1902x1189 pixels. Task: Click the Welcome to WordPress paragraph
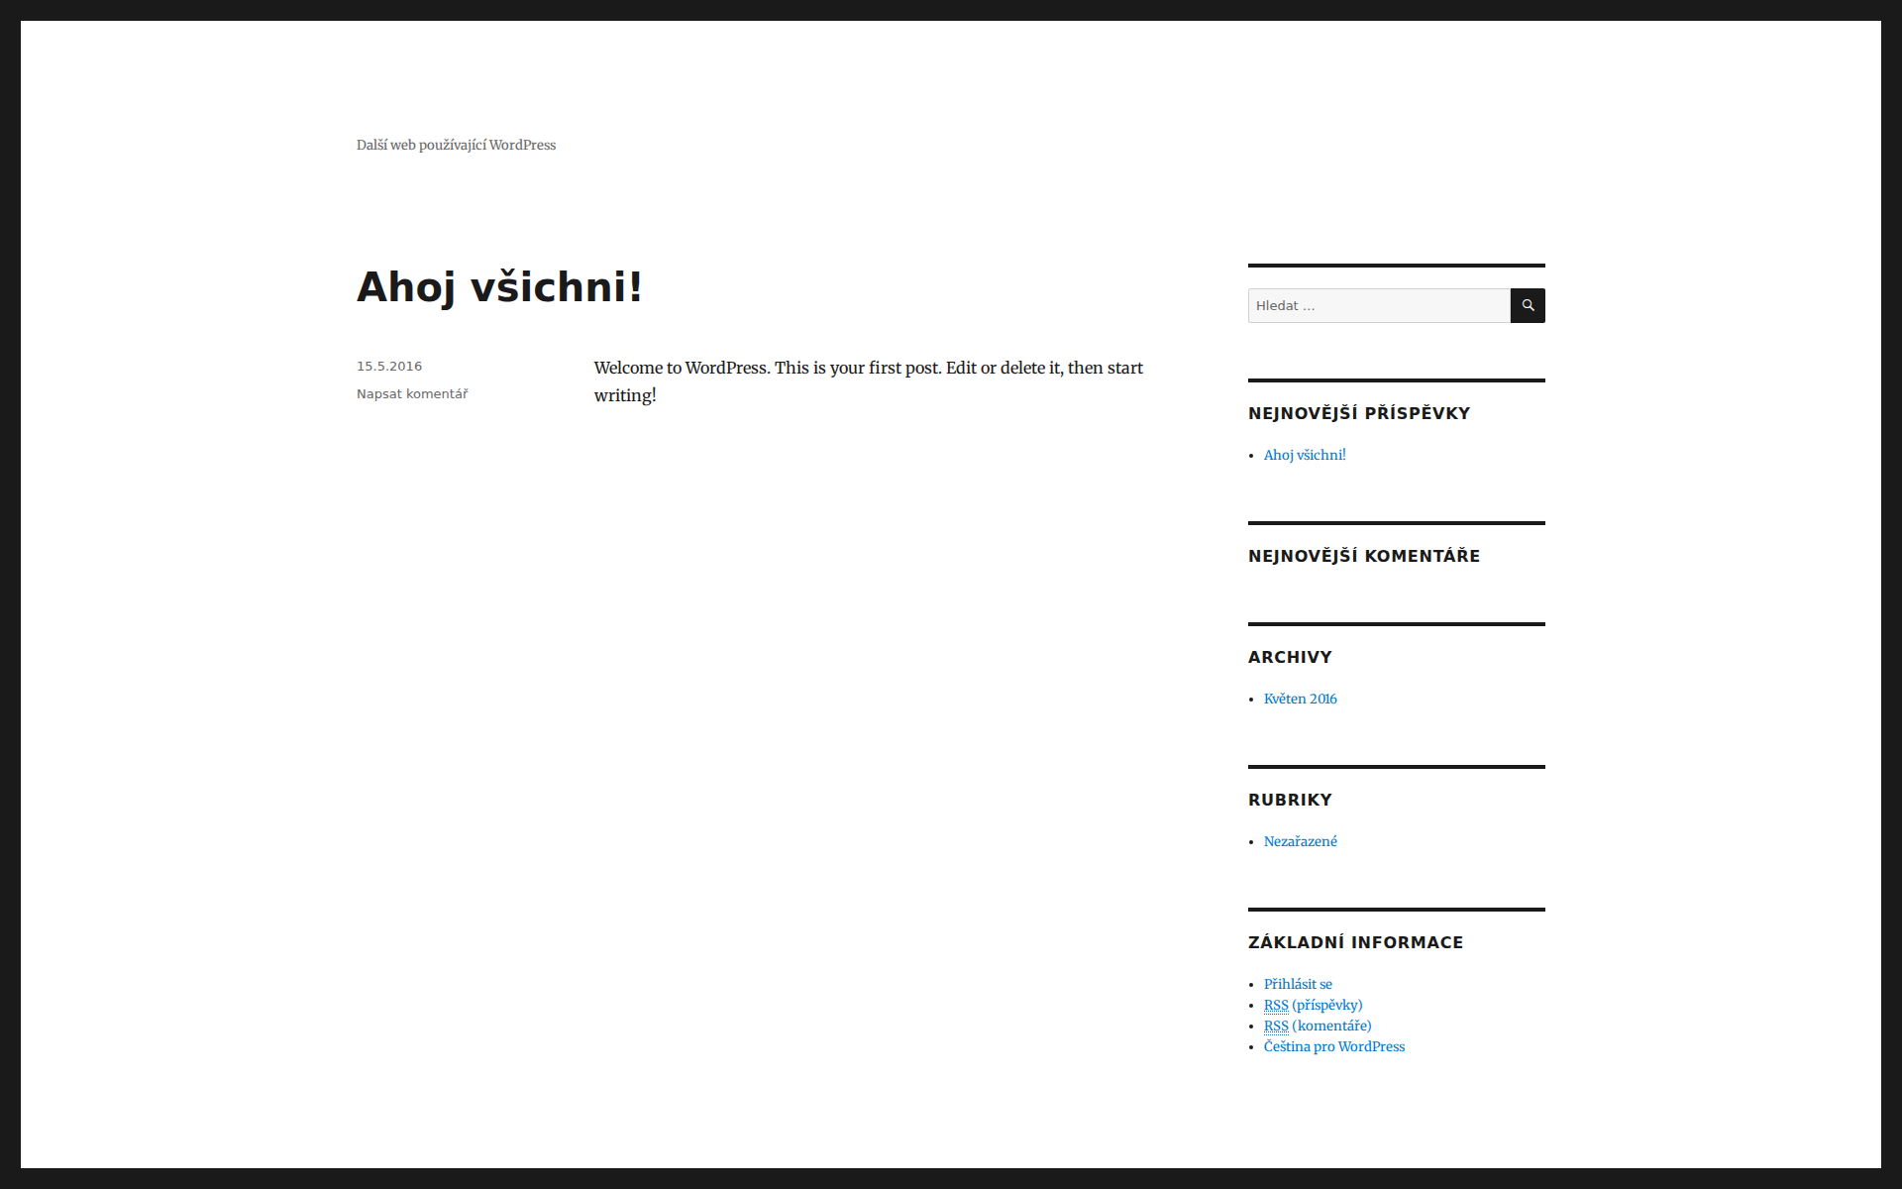point(868,380)
